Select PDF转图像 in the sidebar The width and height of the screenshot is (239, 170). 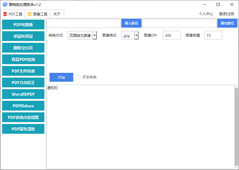[x=23, y=25]
